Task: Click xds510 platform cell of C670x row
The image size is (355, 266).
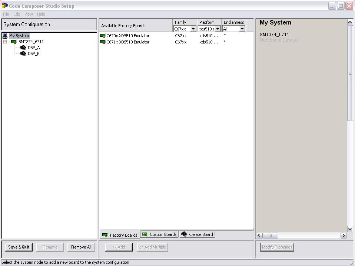Action: [209, 36]
